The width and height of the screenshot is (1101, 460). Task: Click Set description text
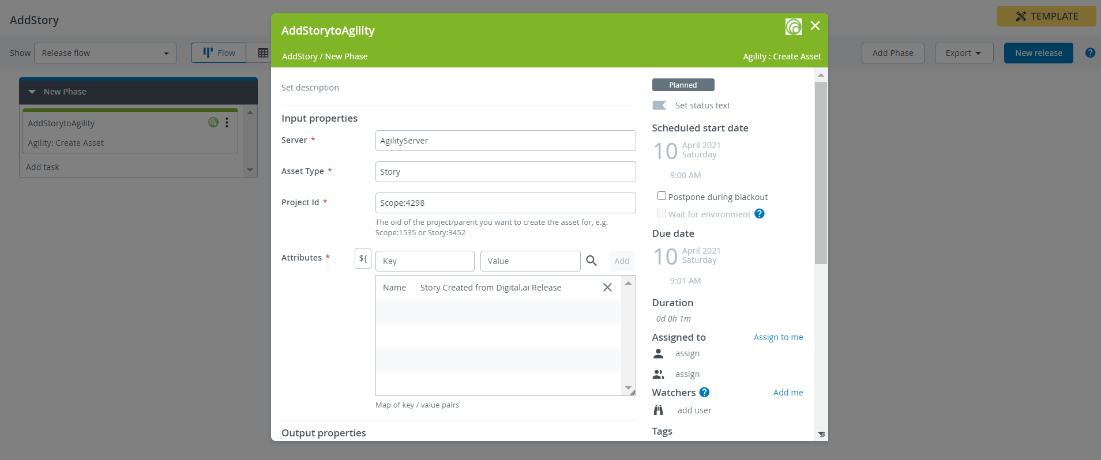coord(310,88)
